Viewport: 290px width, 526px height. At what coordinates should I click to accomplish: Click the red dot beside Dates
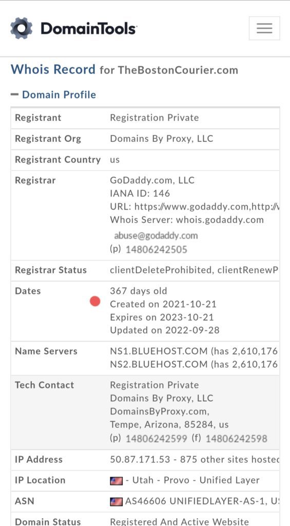95,301
